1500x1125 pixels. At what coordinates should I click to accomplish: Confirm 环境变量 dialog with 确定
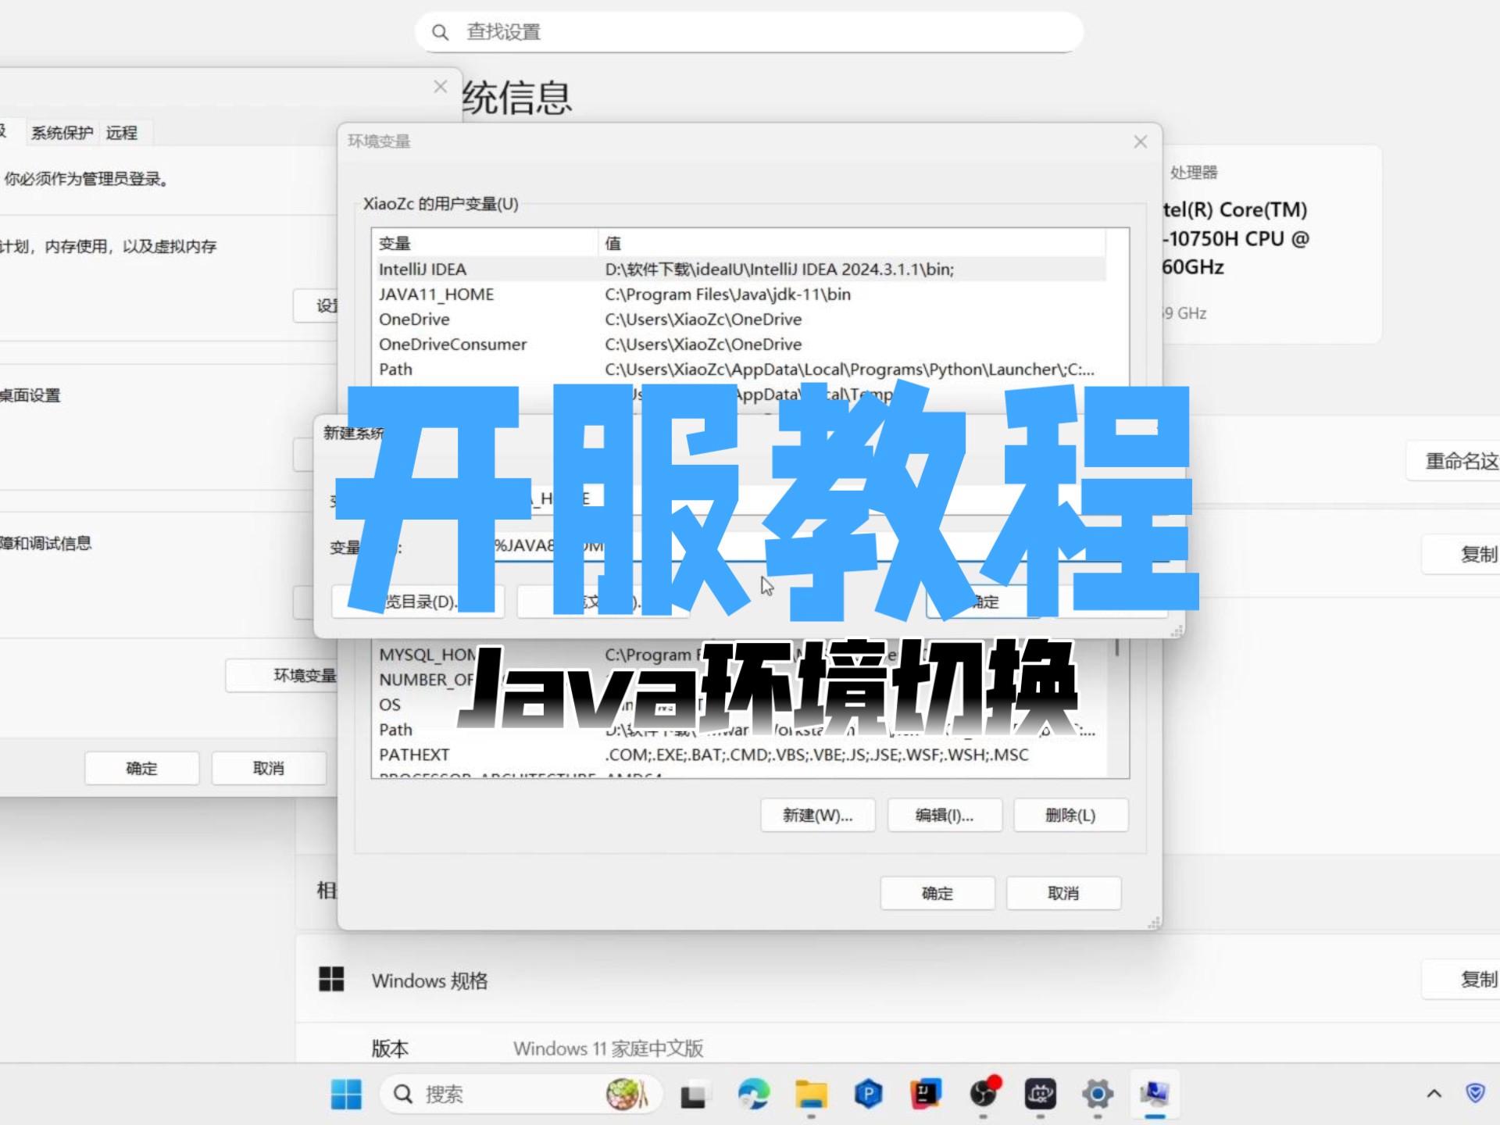(937, 893)
